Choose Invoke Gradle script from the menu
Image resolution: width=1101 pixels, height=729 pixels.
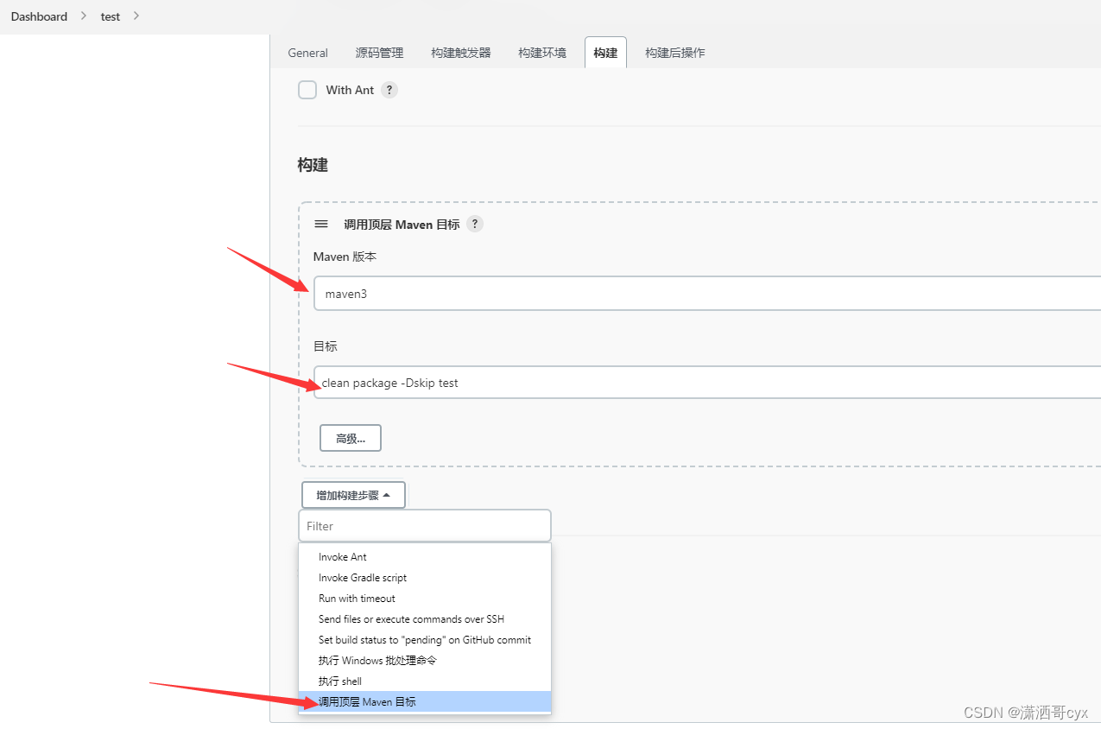tap(425, 578)
